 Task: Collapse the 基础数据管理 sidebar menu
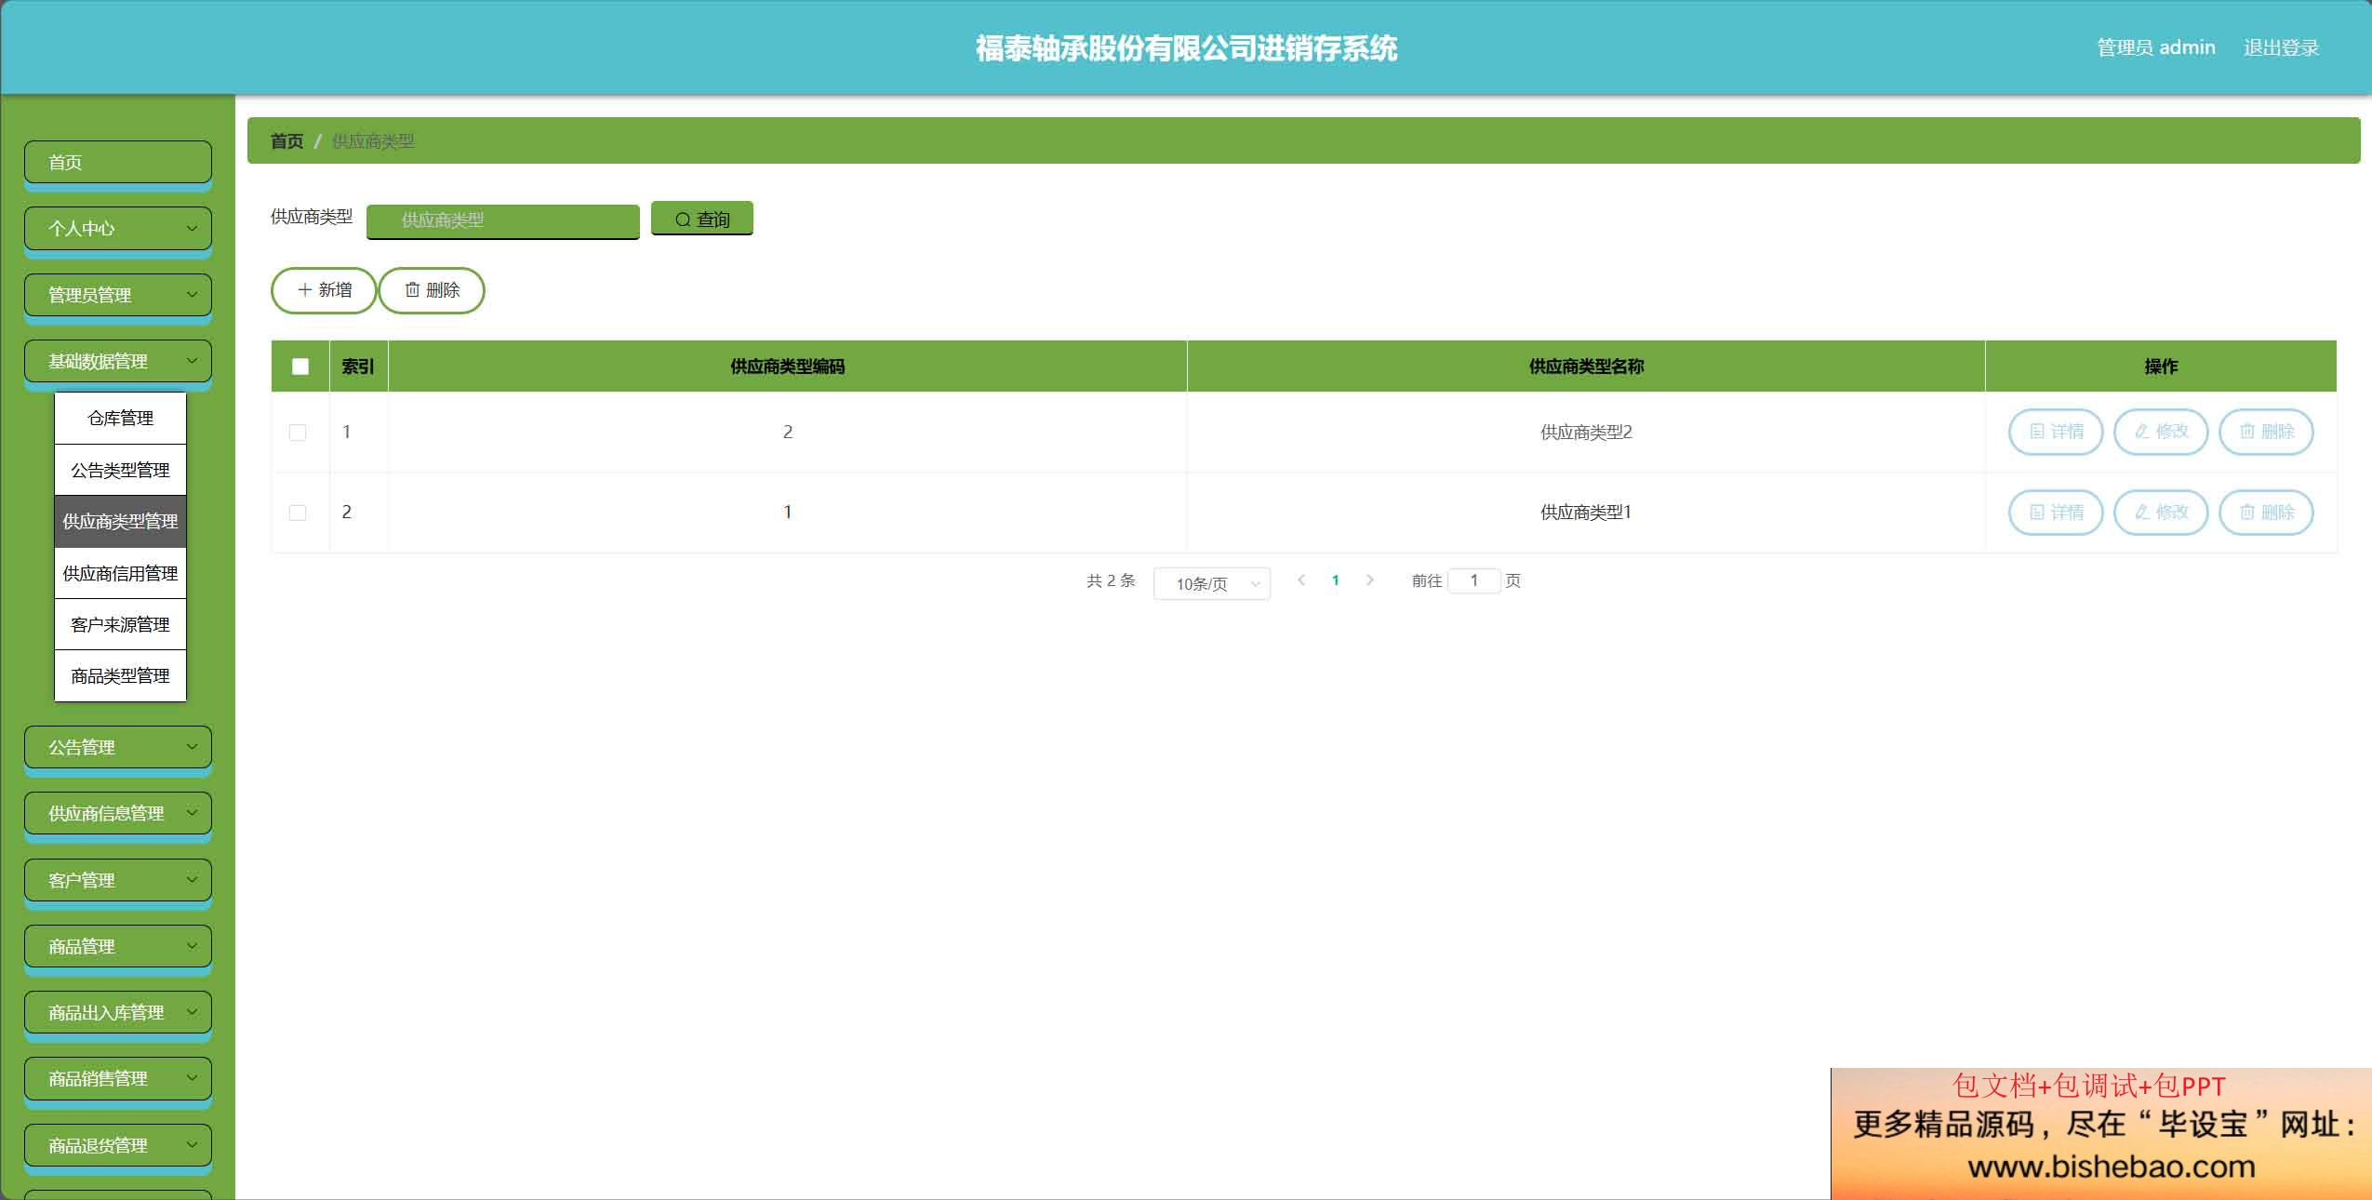[118, 361]
